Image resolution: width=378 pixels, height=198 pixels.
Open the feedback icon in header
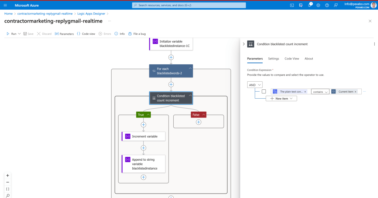pos(336,5)
